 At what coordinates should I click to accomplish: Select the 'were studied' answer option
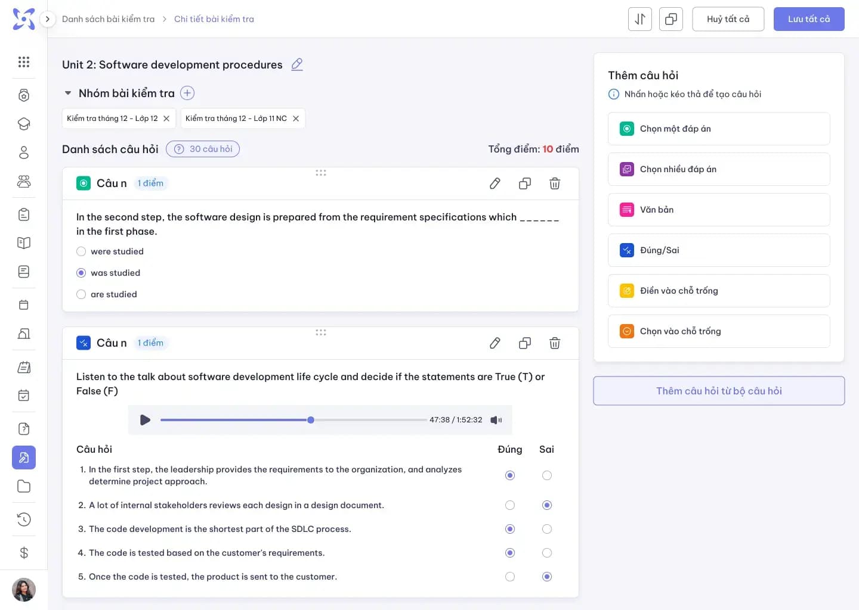[82, 251]
